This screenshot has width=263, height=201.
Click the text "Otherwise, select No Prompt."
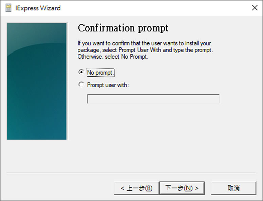113,57
